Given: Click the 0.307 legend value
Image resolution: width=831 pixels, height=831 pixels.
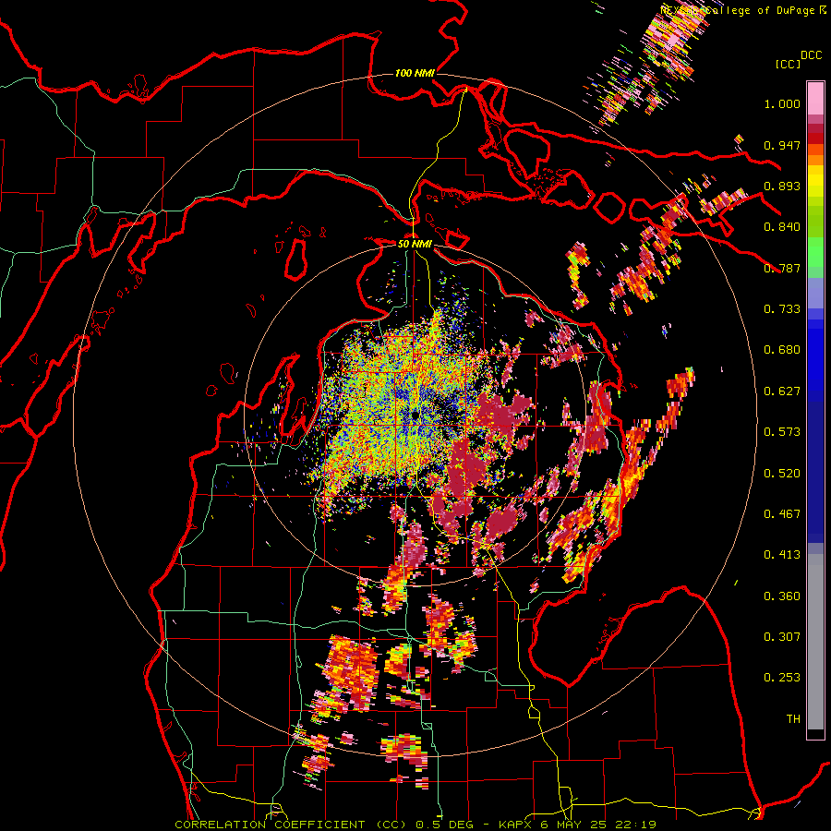Looking at the screenshot, I should tap(782, 637).
